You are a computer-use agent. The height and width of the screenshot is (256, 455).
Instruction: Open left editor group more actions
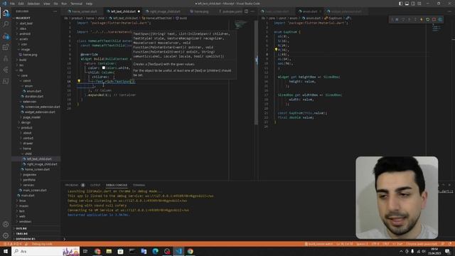[x=252, y=11]
